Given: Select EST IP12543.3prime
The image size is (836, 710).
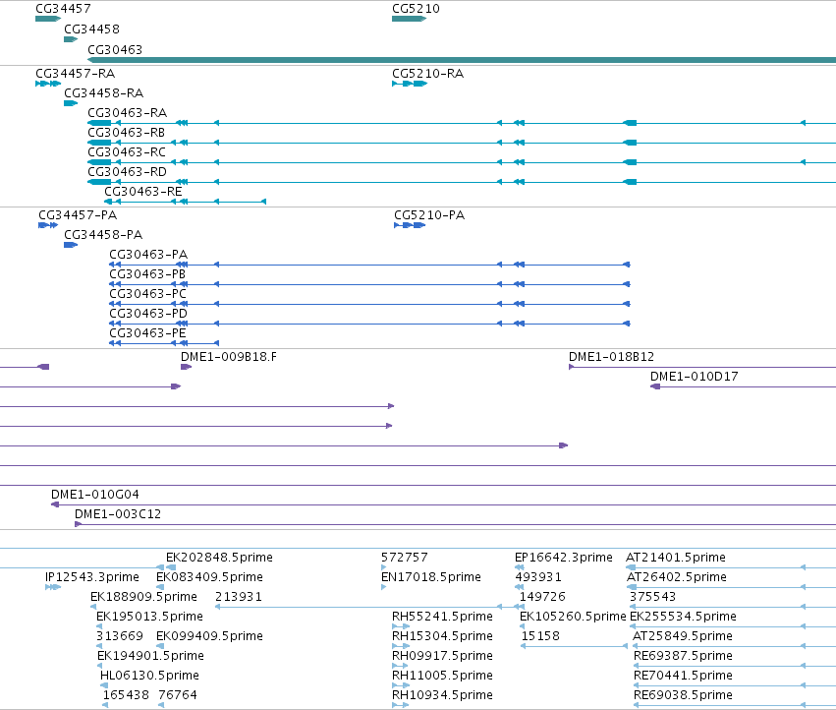Looking at the screenshot, I should [53, 587].
